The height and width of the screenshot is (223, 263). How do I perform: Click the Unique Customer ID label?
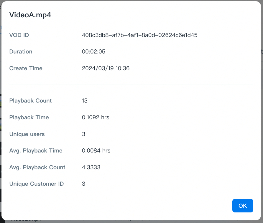(x=36, y=184)
